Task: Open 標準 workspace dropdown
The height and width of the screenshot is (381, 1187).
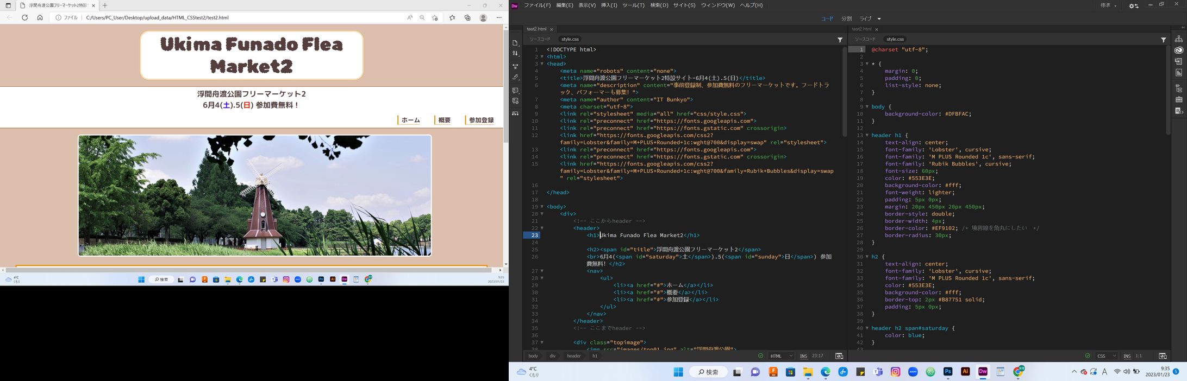Action: pyautogui.click(x=1109, y=5)
